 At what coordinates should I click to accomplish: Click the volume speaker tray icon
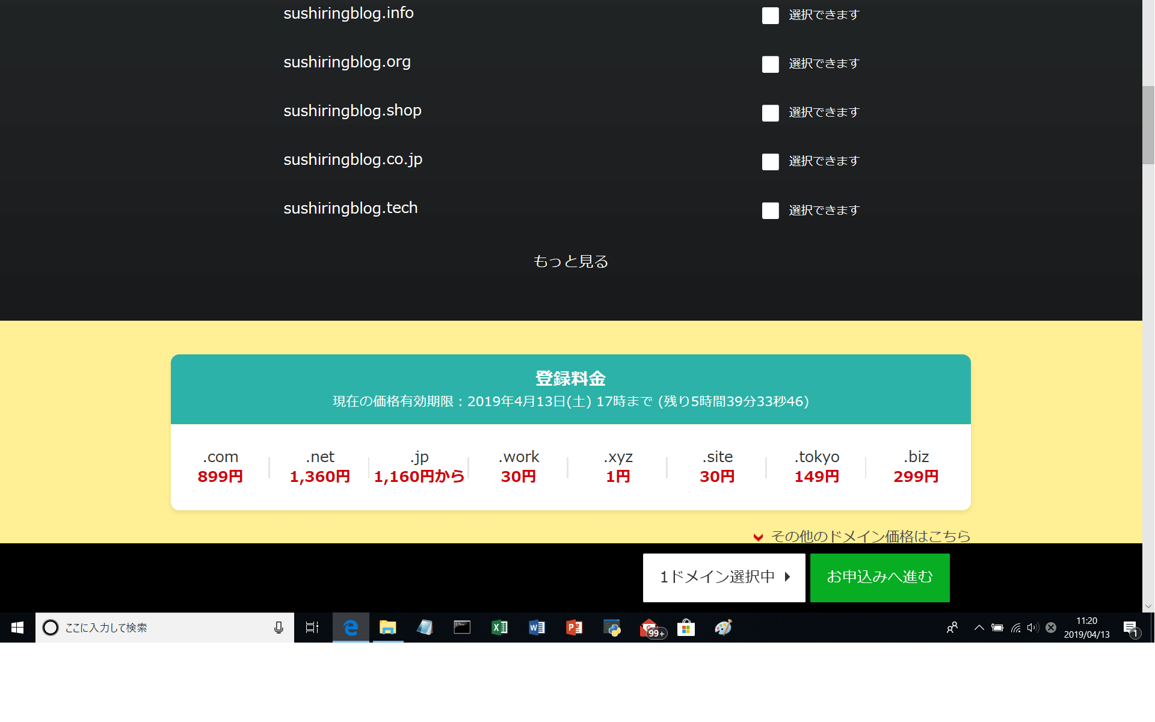[1033, 628]
